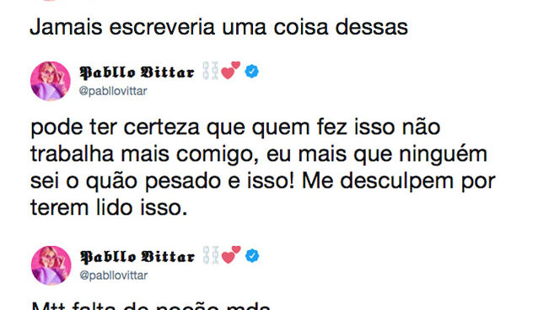Open profile picture above 'Mtt falta' tweet
533x310 pixels.
pos(51,265)
